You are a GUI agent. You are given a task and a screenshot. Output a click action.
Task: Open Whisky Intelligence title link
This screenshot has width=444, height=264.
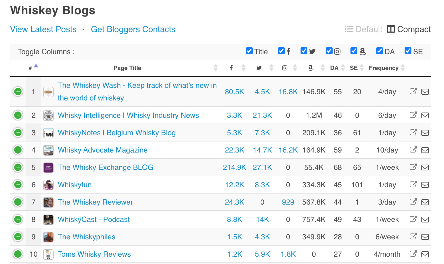128,115
